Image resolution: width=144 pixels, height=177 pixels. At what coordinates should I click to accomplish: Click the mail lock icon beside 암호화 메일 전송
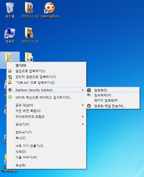(89, 106)
